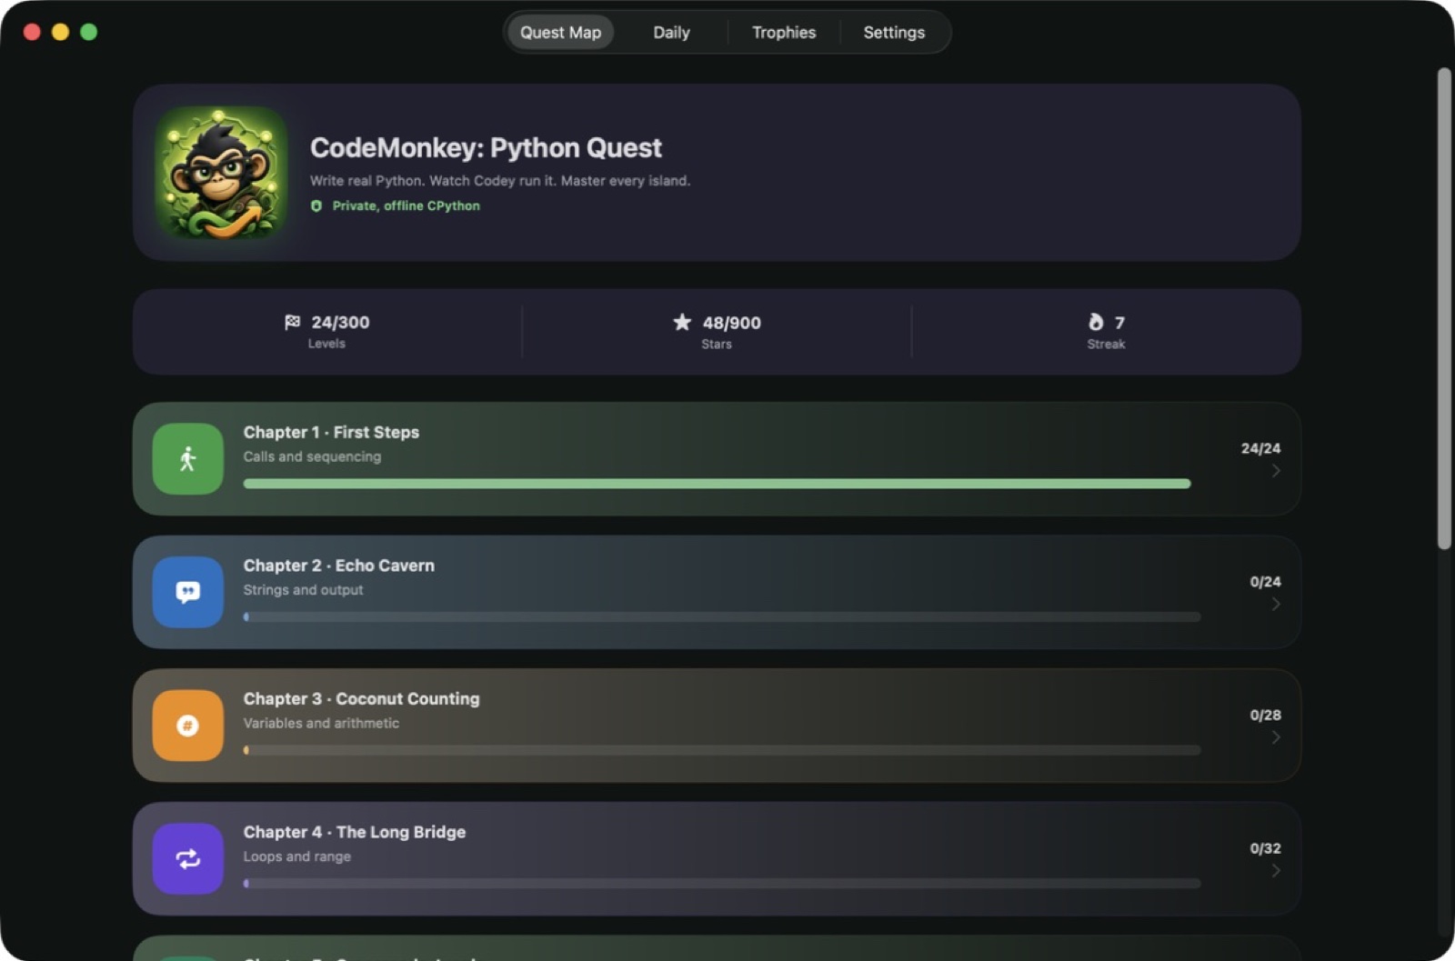Click the CodeMonkey: Python Quest heading
Image resolution: width=1455 pixels, height=961 pixels.
coord(486,147)
